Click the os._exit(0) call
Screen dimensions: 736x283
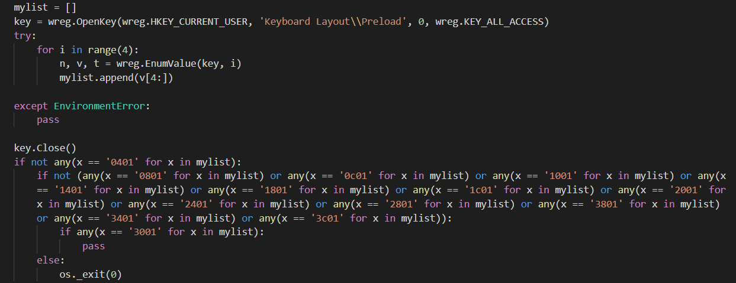tap(91, 275)
